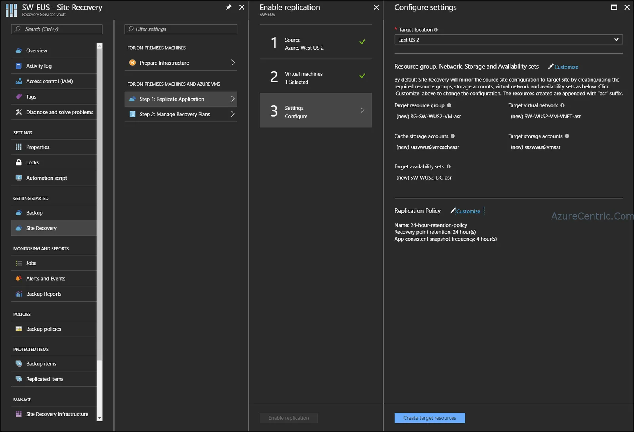This screenshot has height=432, width=634.
Task: Click info icon beside Target resource group
Action: click(x=449, y=105)
